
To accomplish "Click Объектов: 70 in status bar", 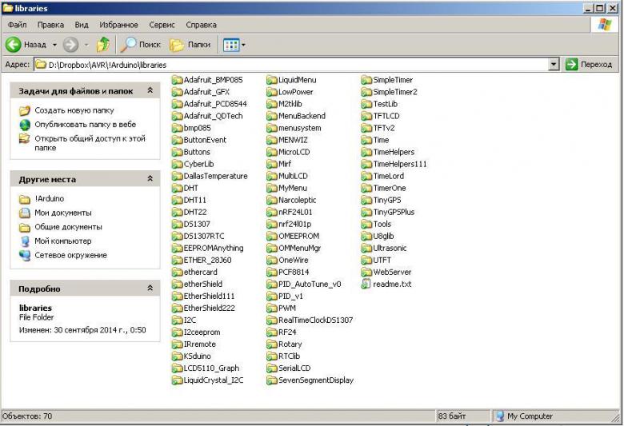I will pos(27,416).
